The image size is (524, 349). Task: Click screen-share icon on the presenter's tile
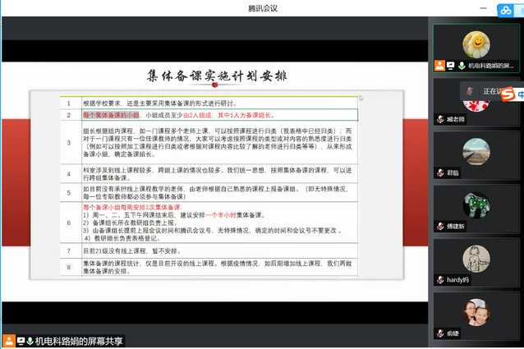coord(450,66)
